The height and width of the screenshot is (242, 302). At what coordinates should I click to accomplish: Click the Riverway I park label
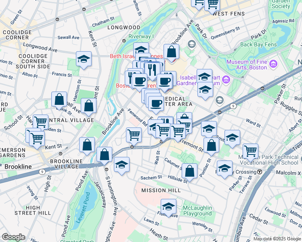tap(141, 36)
